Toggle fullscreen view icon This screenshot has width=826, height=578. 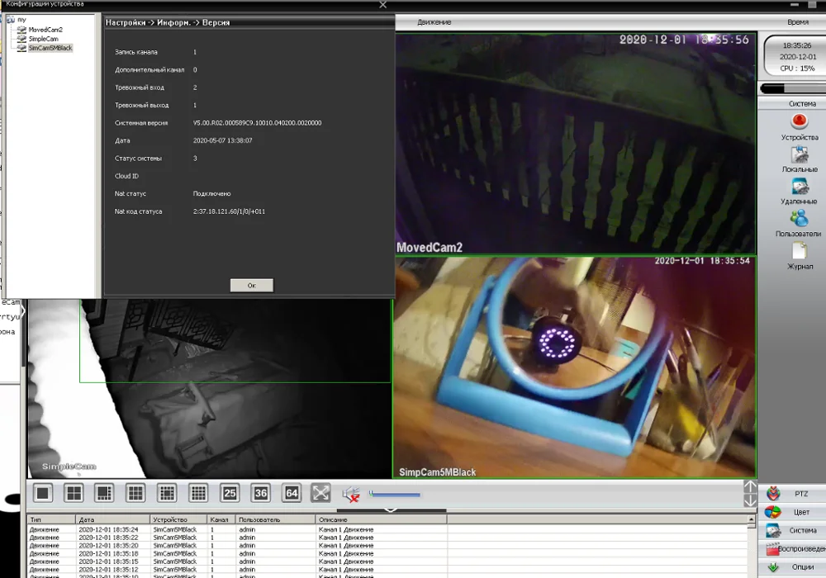coord(320,493)
